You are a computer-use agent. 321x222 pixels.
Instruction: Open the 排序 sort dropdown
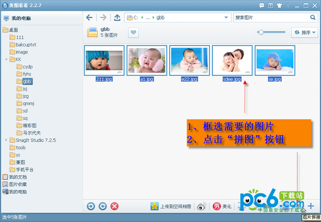(x=304, y=33)
